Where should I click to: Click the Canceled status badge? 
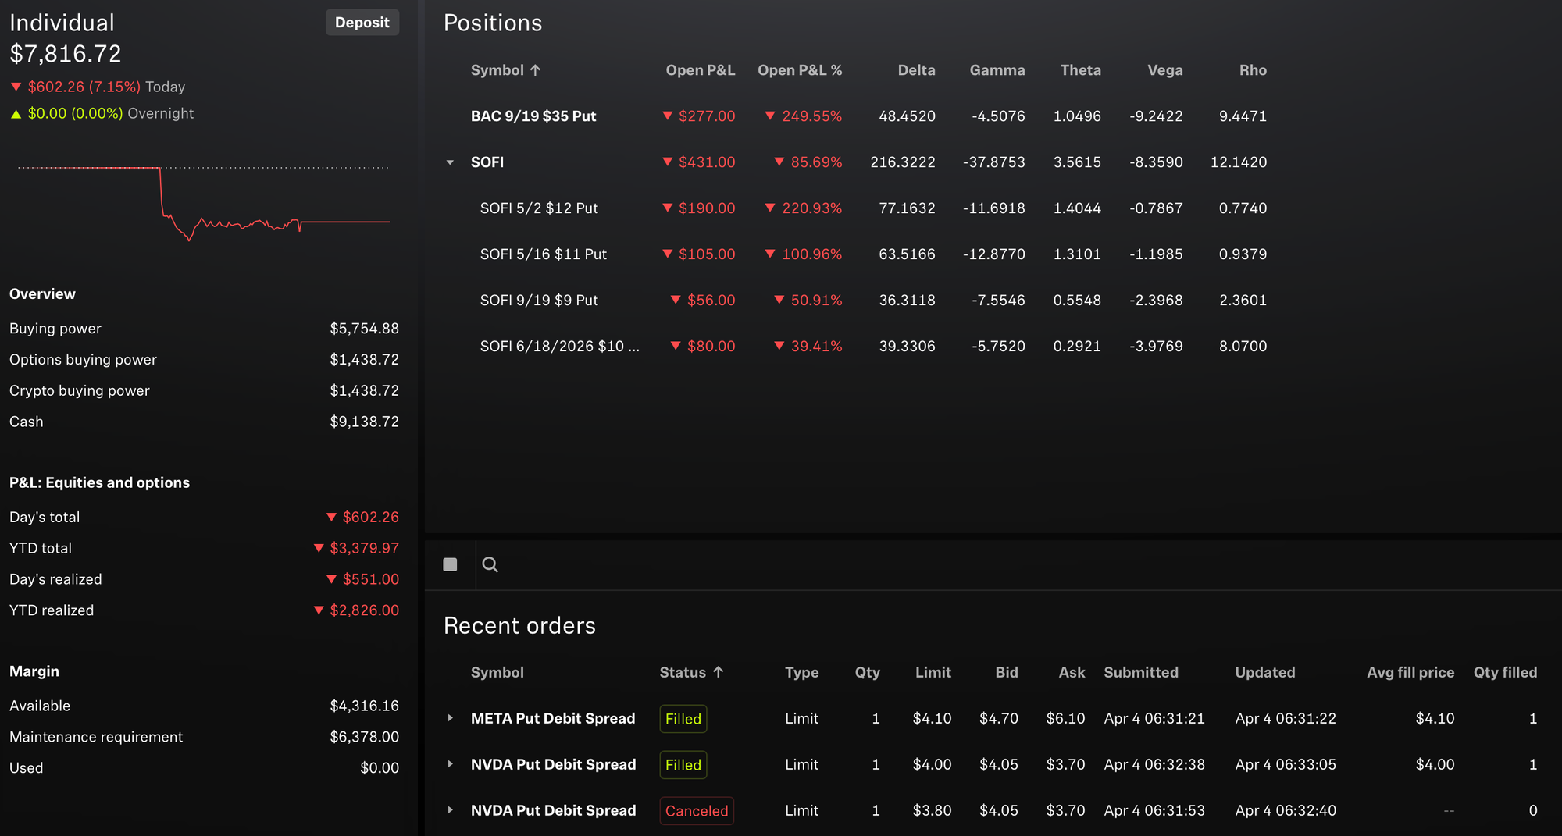(697, 810)
